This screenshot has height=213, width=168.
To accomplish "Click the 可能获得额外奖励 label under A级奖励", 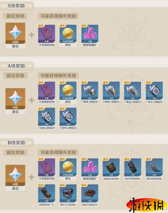I will point(58,76).
